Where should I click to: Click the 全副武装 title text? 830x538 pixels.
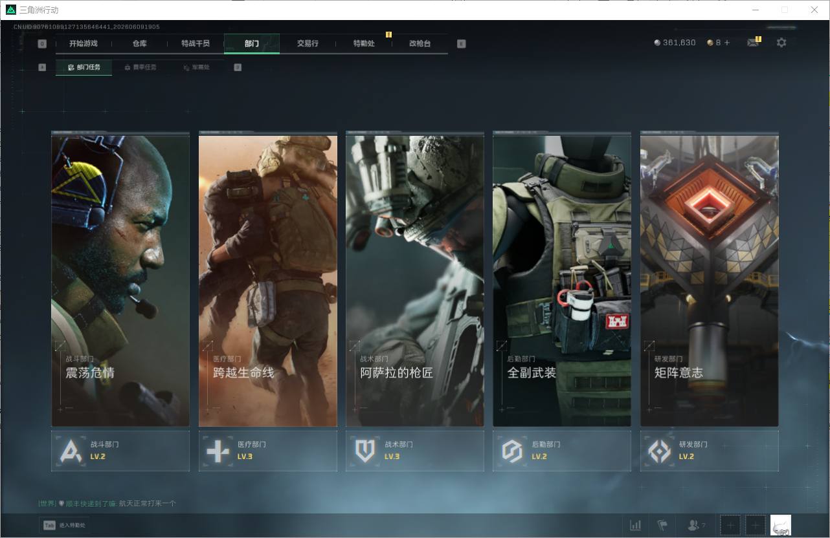pyautogui.click(x=532, y=372)
